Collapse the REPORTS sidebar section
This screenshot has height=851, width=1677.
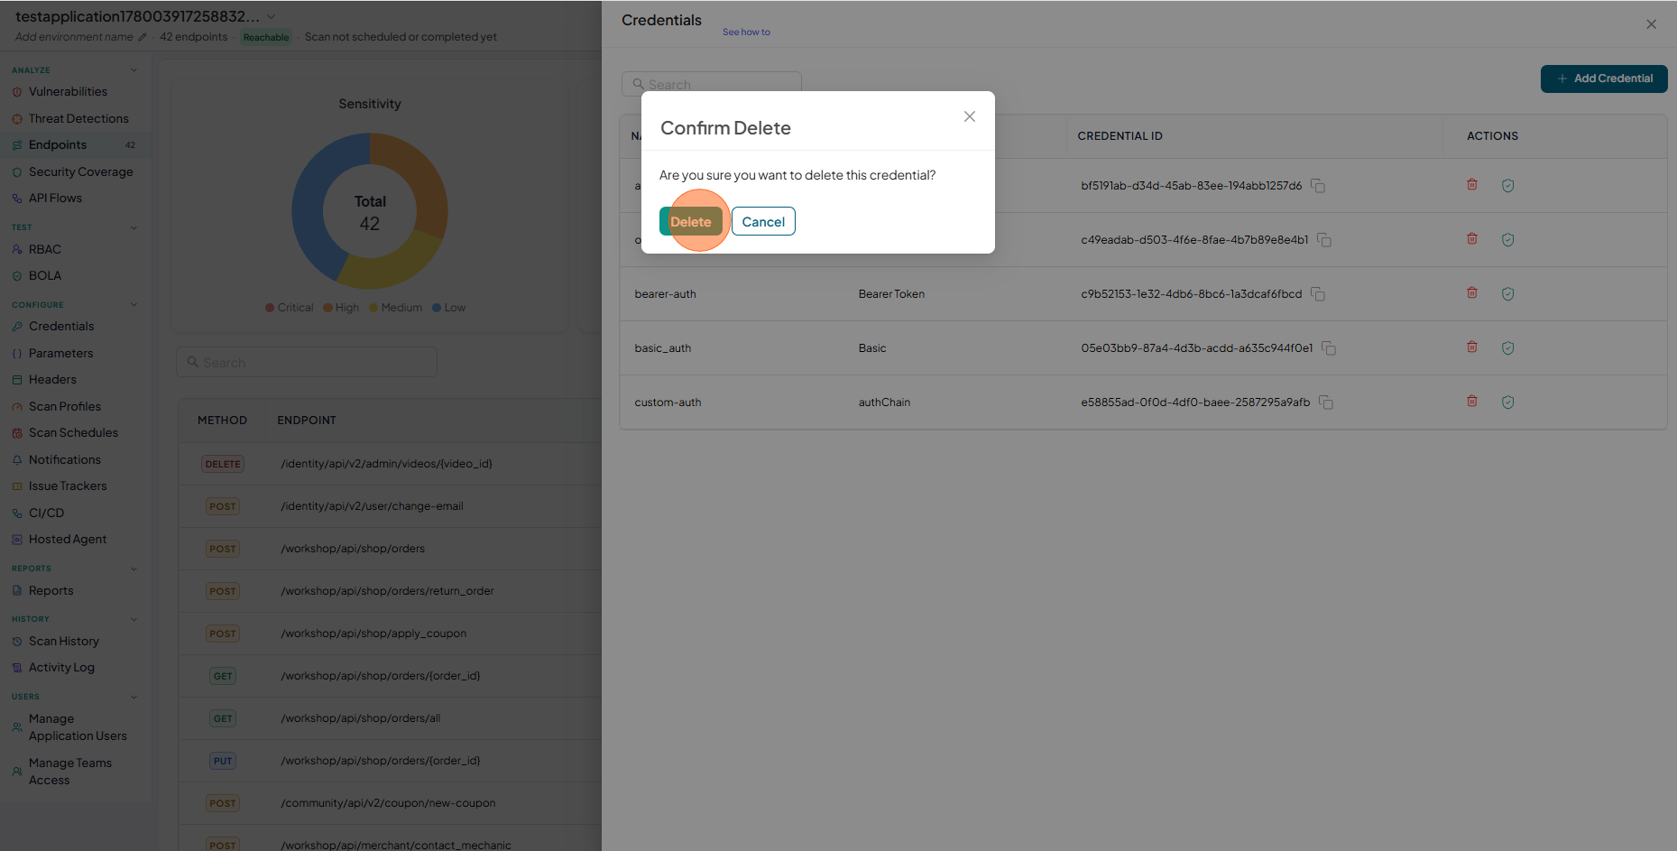[134, 569]
